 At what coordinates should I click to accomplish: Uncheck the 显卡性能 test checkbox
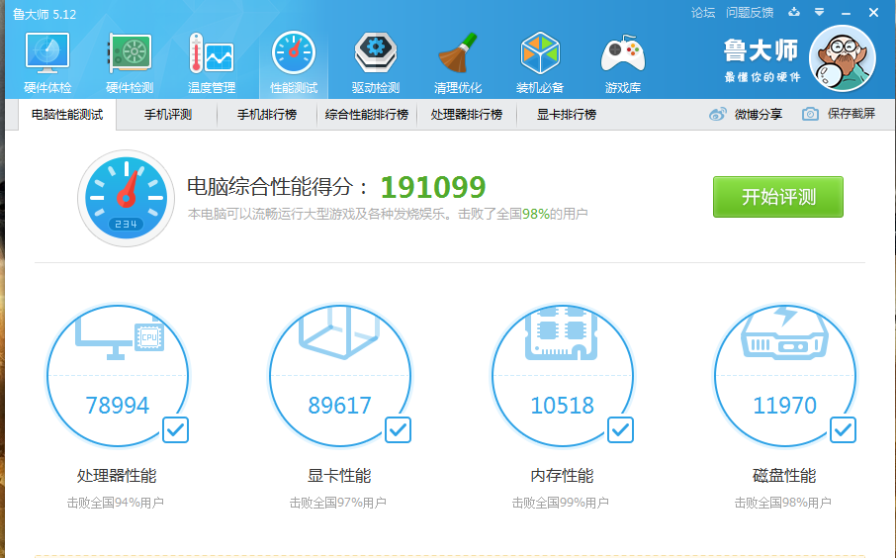(x=398, y=429)
